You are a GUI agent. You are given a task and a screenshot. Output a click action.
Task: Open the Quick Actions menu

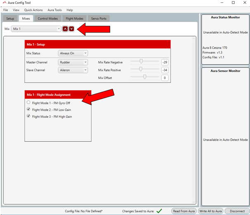pyautogui.click(x=33, y=10)
